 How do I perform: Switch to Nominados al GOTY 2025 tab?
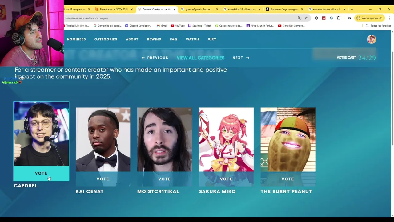tap(114, 9)
